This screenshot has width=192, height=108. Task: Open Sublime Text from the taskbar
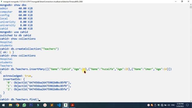tap(52, 105)
